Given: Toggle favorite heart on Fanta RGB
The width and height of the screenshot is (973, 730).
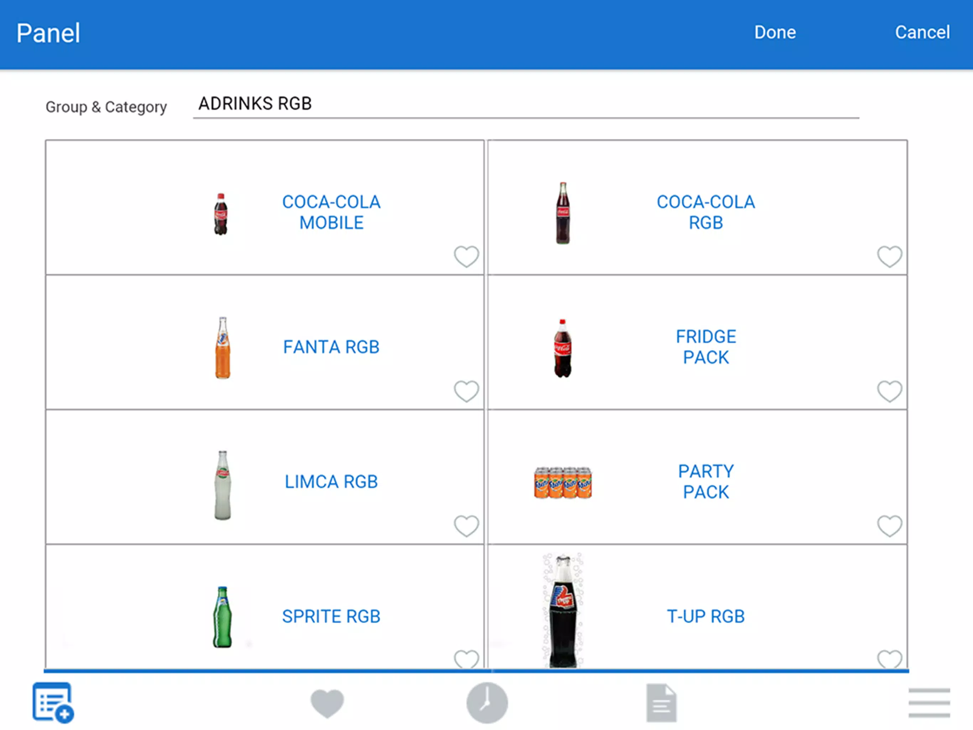Looking at the screenshot, I should tap(466, 391).
